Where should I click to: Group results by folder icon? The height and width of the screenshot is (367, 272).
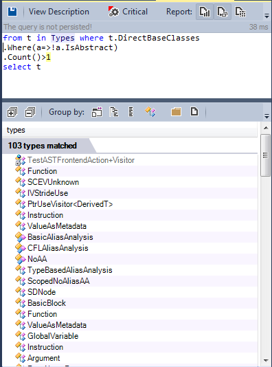click(x=176, y=112)
